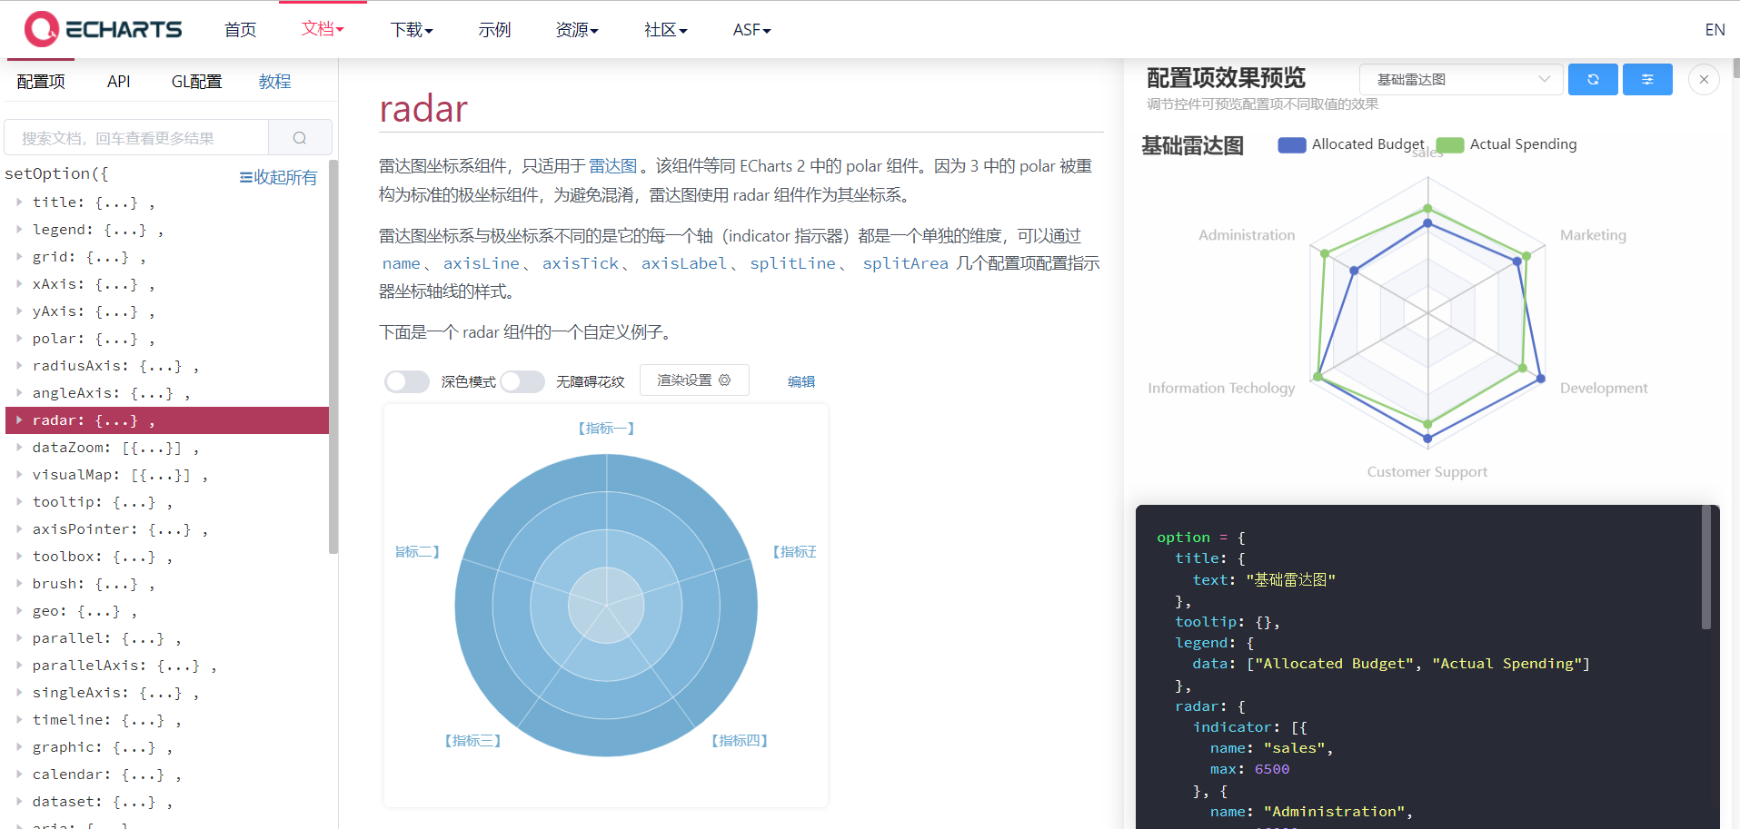Switch language to EN

[1715, 30]
